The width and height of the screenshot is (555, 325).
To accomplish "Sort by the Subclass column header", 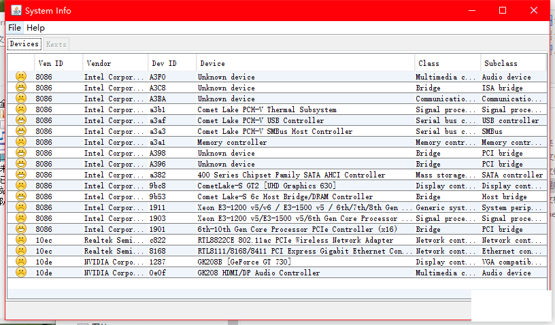I will (x=514, y=63).
